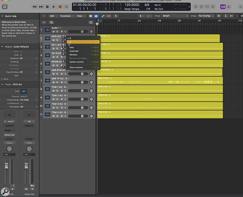Enable input monitoring on TOM 4 tk2

point(65,116)
